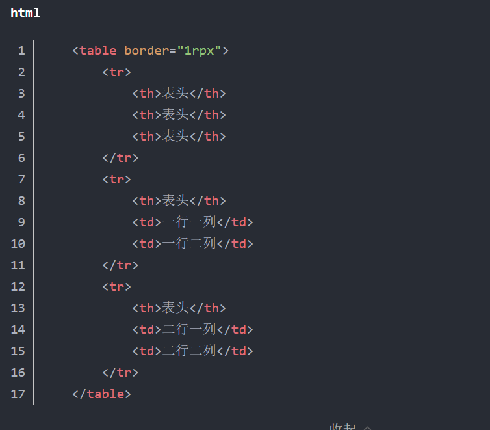Viewport: 490px width, 430px height.
Task: Select line number 17 in gutter
Action: coord(18,394)
